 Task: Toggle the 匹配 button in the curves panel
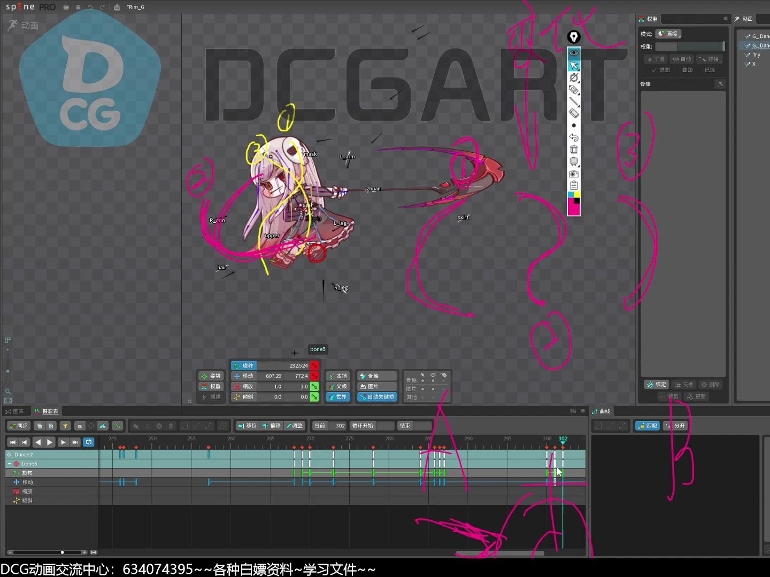[648, 426]
